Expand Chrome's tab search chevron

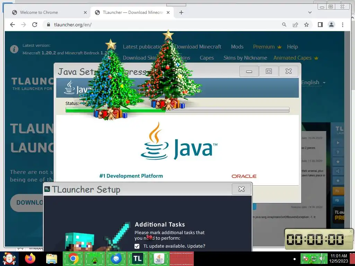point(310,12)
